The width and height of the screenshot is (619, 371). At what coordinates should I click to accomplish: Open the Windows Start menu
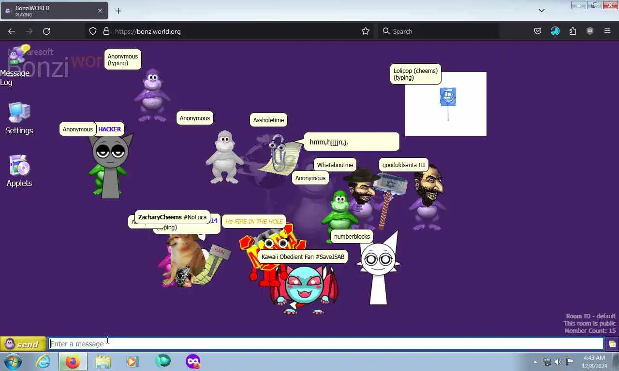pyautogui.click(x=13, y=361)
